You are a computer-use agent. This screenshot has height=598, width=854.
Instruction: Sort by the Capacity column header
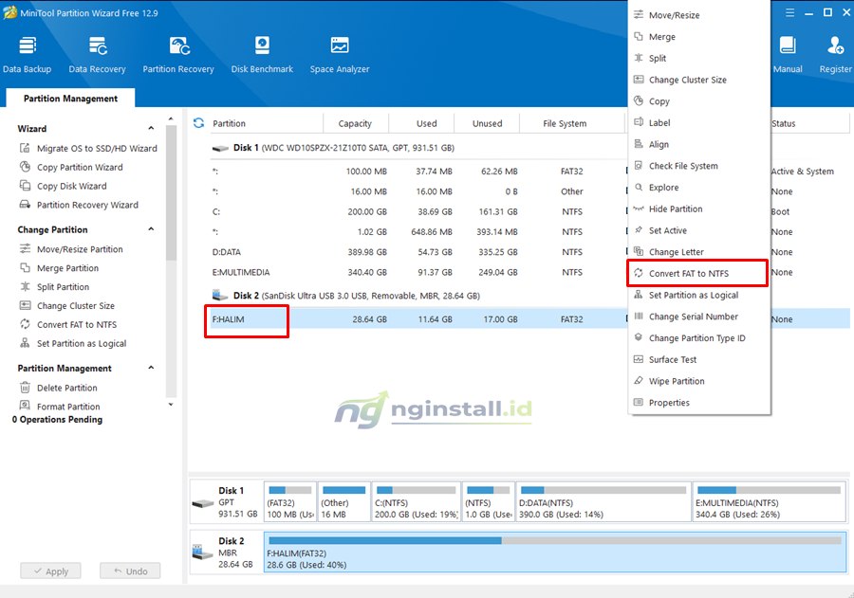coord(355,123)
